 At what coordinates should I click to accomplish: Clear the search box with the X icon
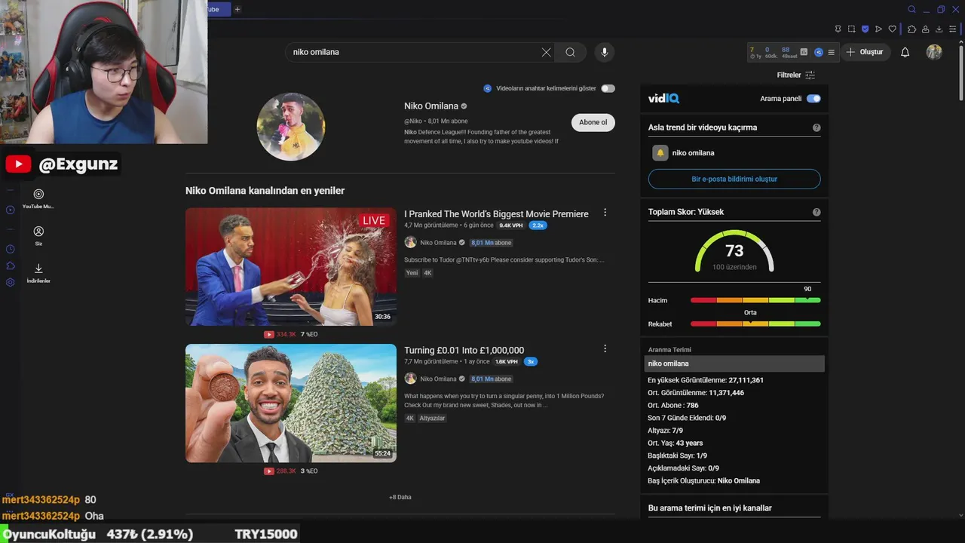tap(546, 52)
